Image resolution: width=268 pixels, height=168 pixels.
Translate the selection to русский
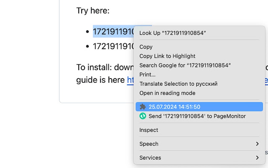[178, 84]
